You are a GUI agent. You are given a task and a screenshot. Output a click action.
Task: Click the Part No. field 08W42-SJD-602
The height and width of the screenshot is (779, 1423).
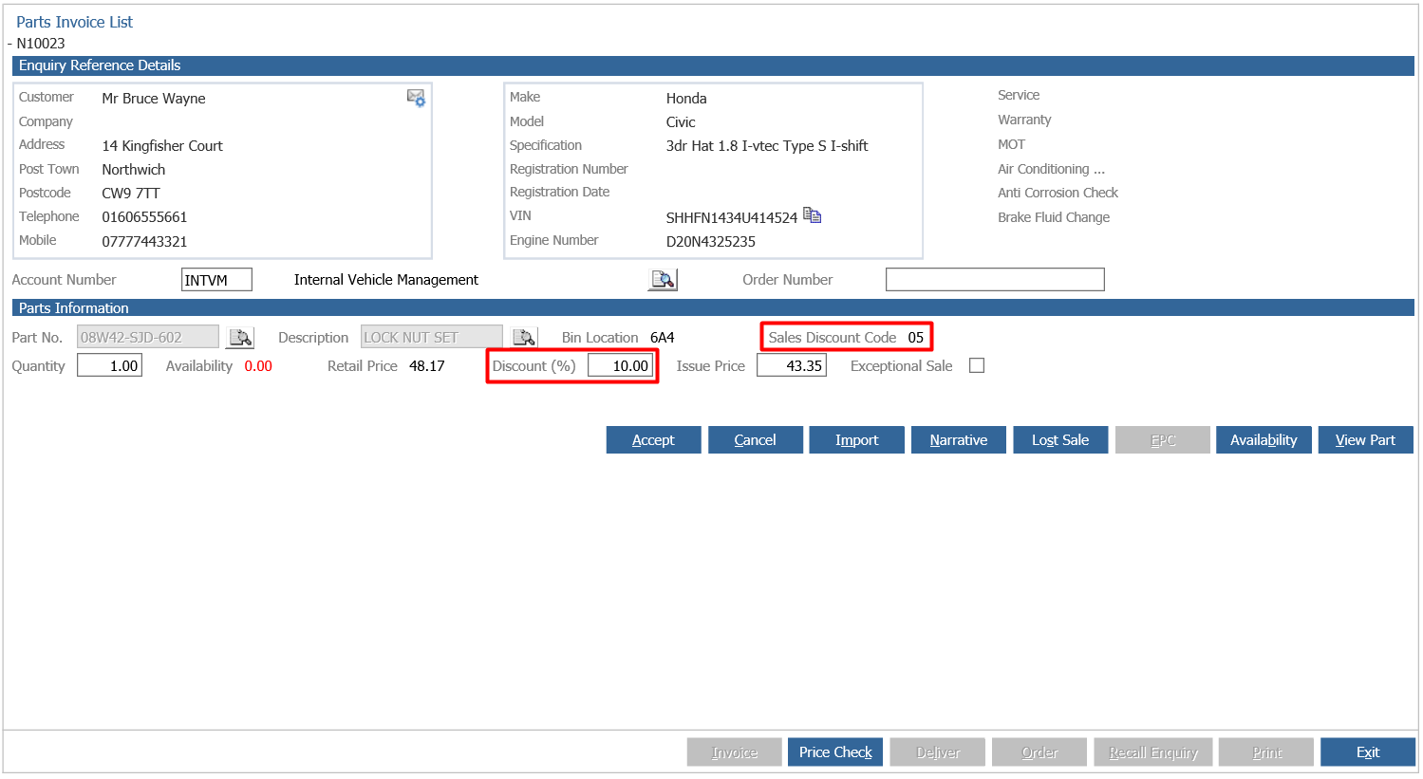[148, 337]
